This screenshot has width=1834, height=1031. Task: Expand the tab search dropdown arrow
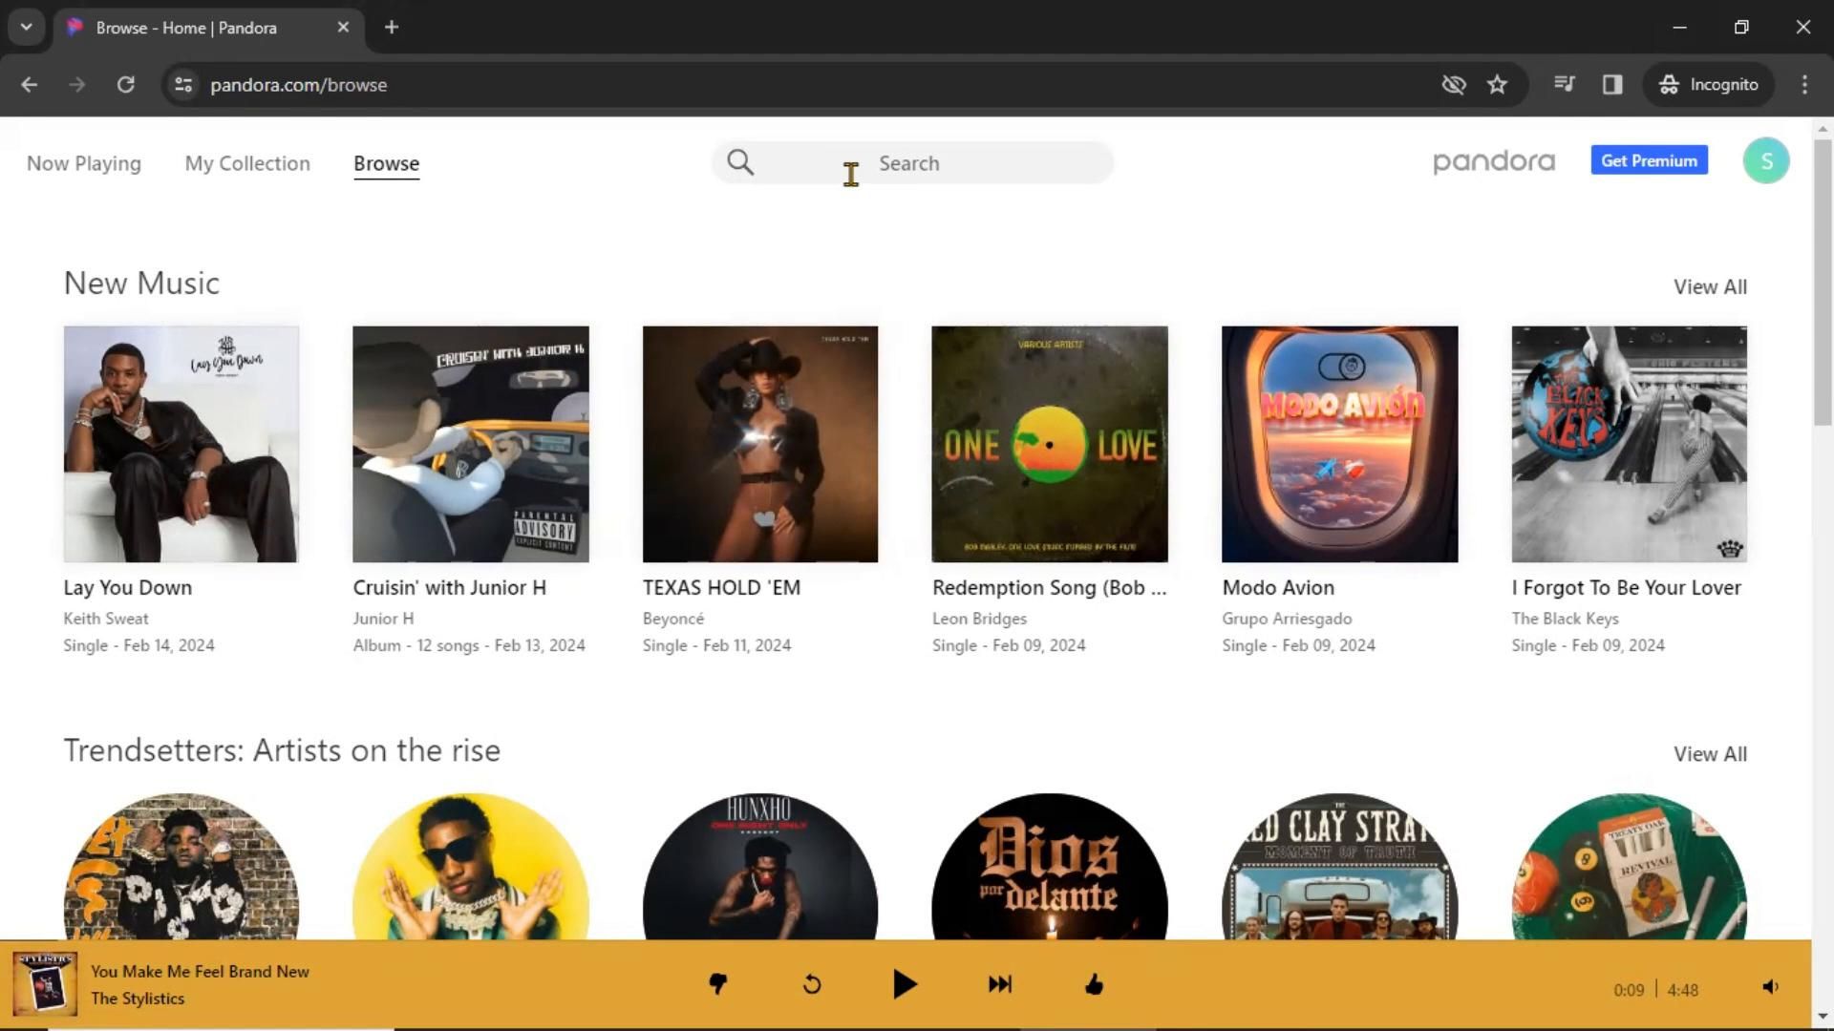(27, 28)
